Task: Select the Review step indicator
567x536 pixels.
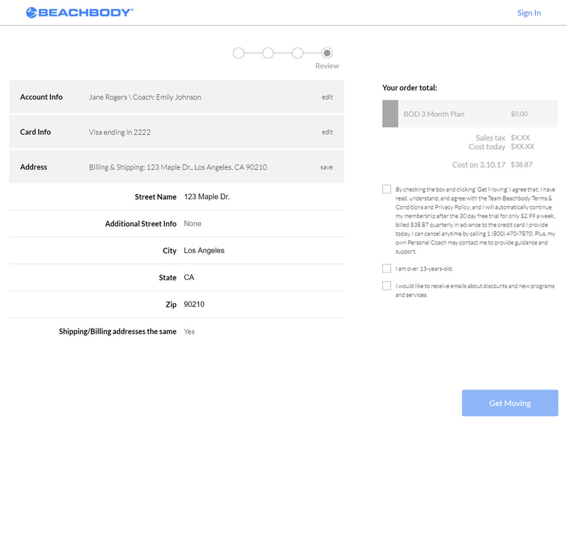Action: point(327,53)
